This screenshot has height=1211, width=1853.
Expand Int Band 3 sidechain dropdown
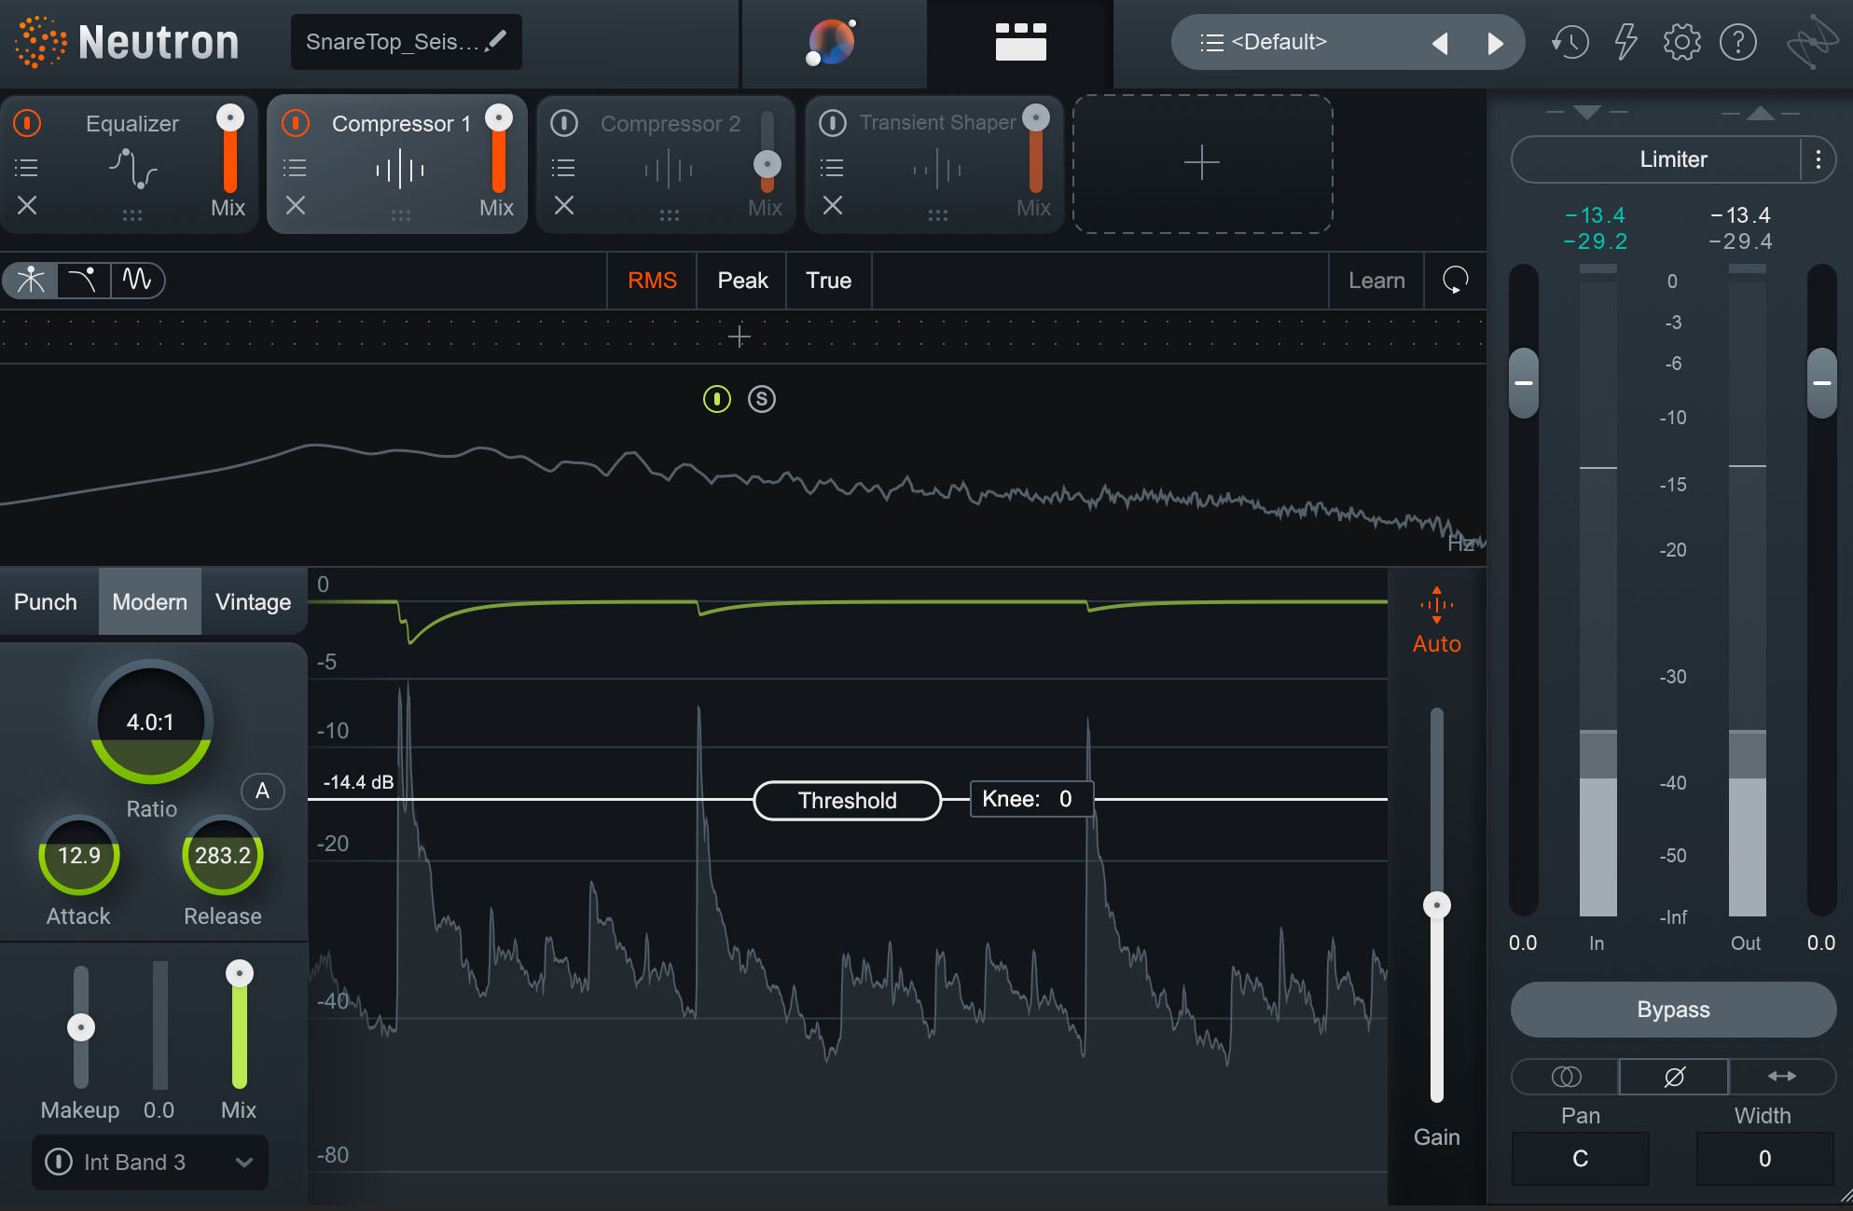[x=244, y=1163]
